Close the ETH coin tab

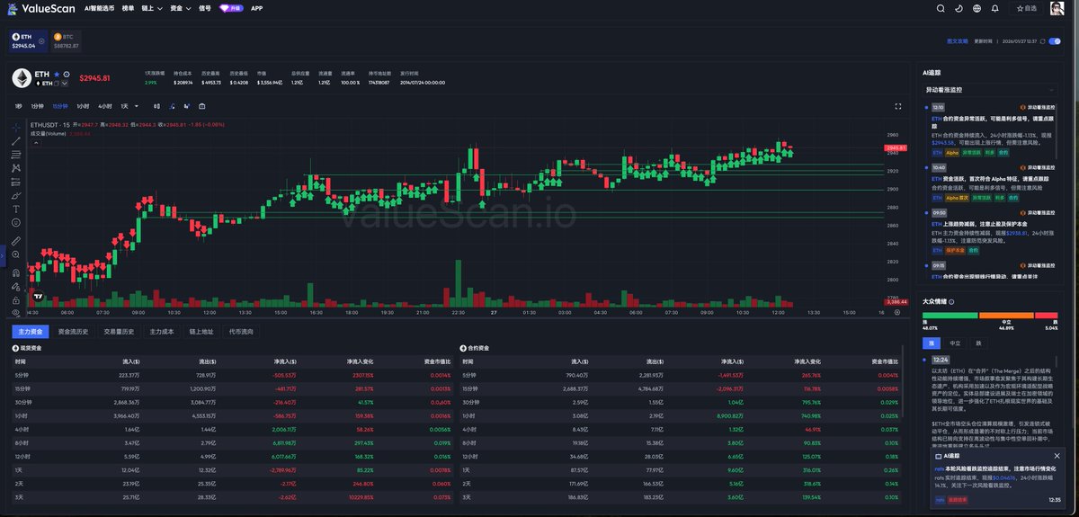(x=41, y=40)
